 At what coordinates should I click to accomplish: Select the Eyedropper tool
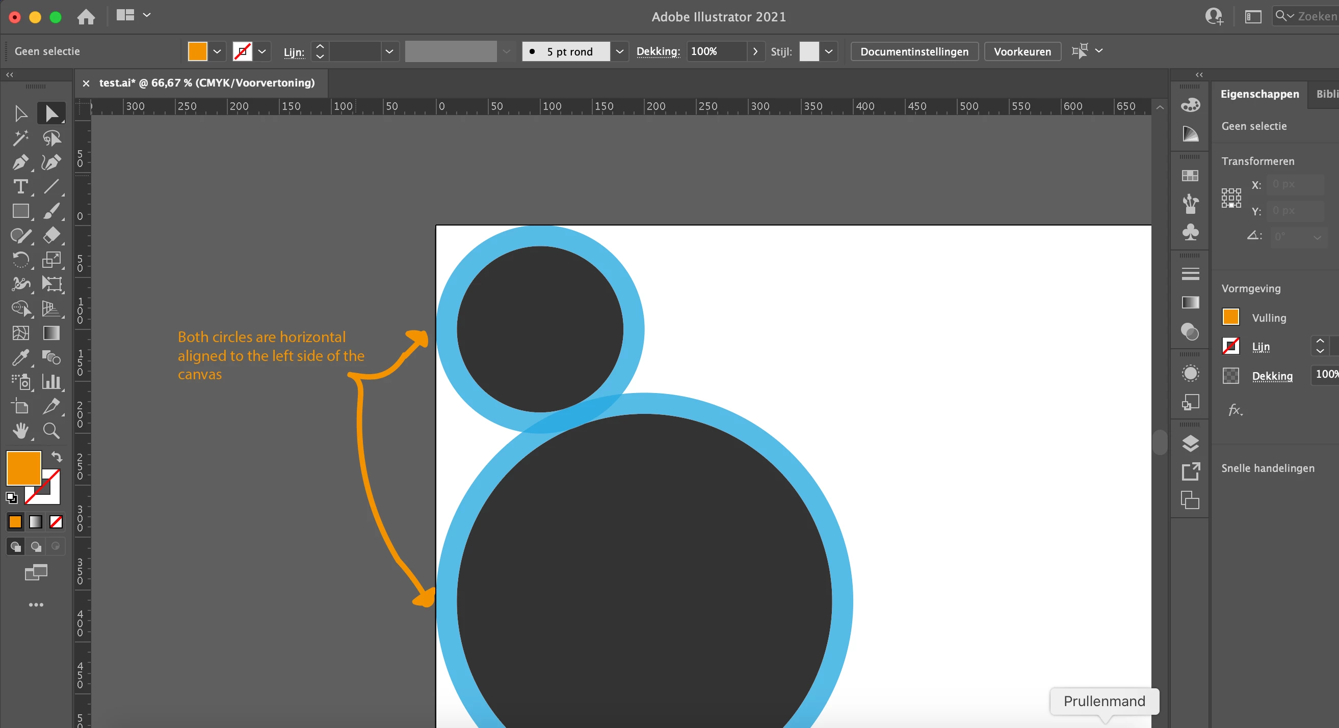(20, 357)
